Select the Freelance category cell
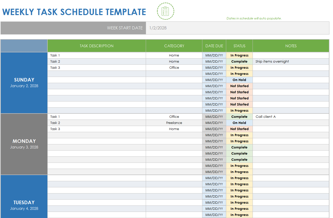333x218 pixels. coord(174,123)
